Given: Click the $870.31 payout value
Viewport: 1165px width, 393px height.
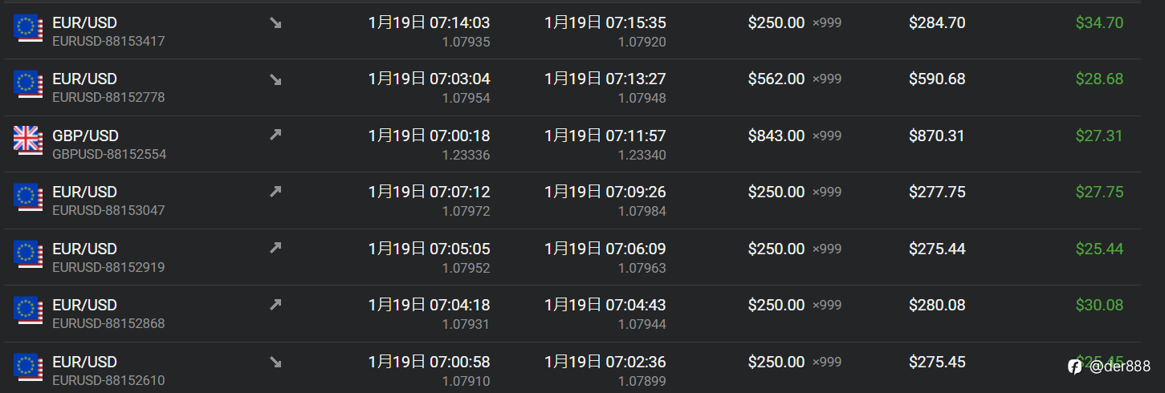Looking at the screenshot, I should [x=937, y=136].
